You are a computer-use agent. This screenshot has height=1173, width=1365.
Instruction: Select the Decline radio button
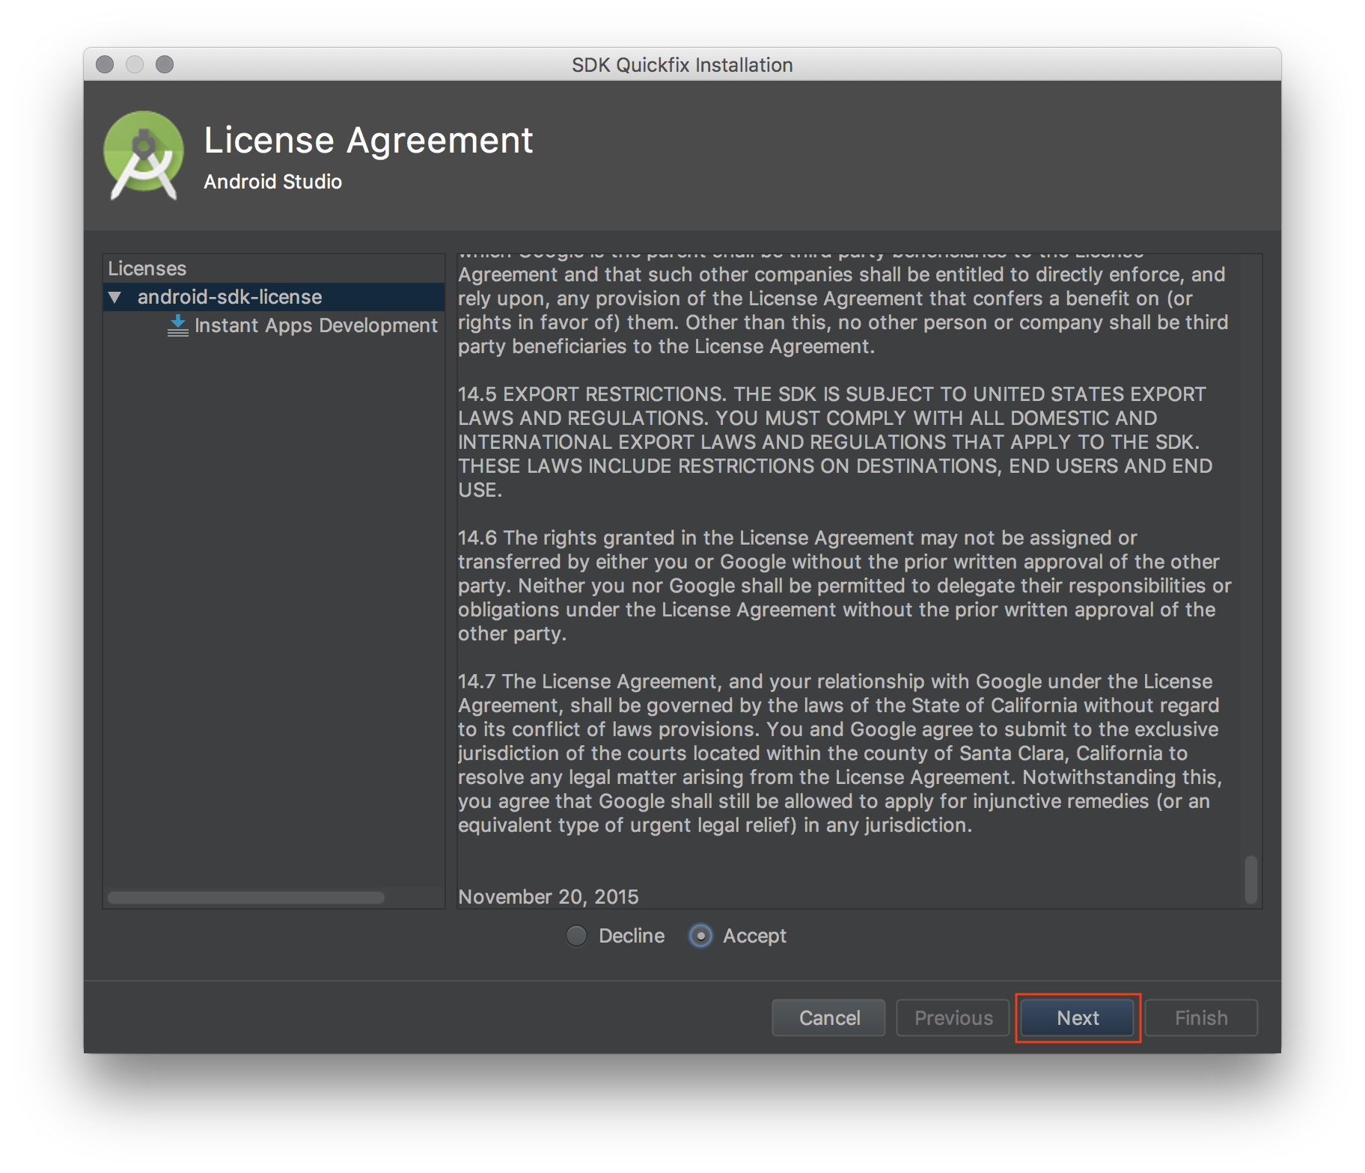pos(576,936)
